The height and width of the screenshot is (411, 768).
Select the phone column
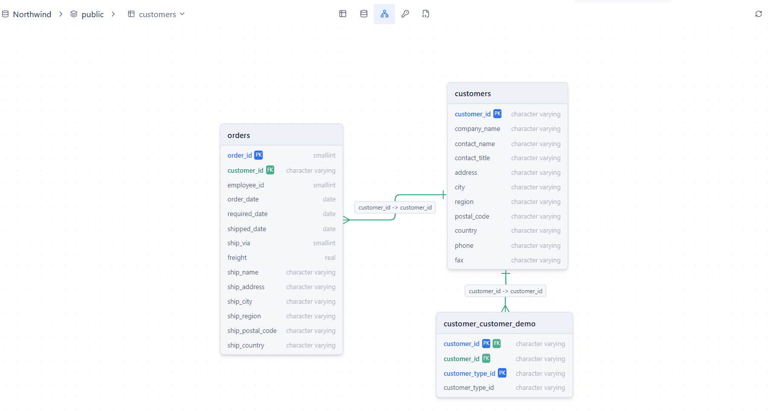[507, 246]
